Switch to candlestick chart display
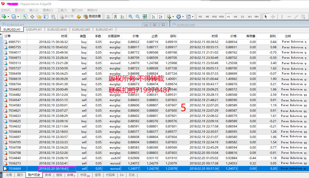Viewport: 309px width, 178px height. [x=115, y=17]
